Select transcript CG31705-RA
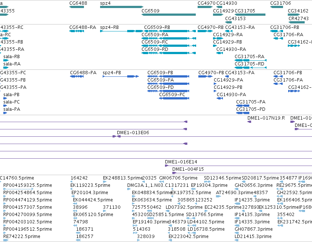312x242 pixels. point(250,57)
